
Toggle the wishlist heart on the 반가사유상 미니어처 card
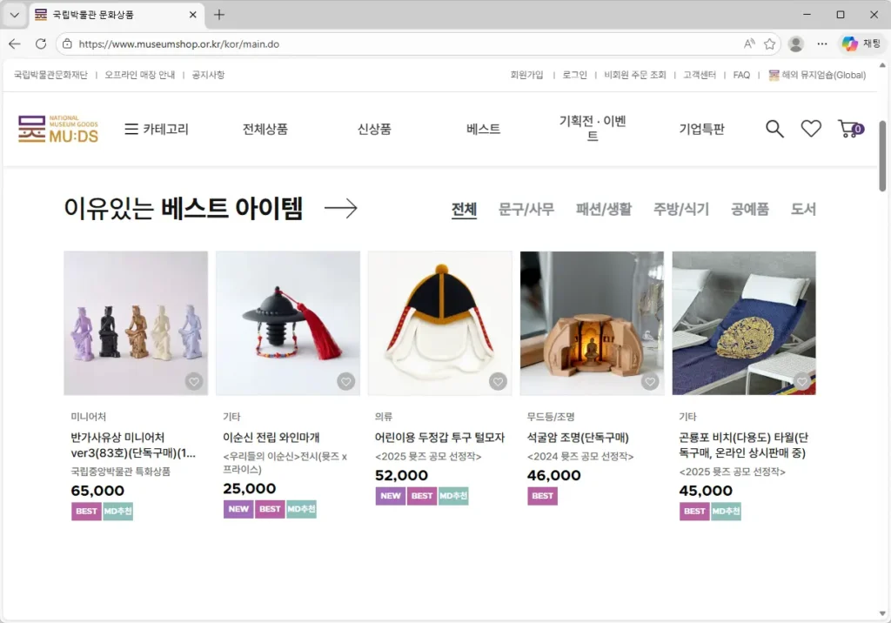point(193,381)
